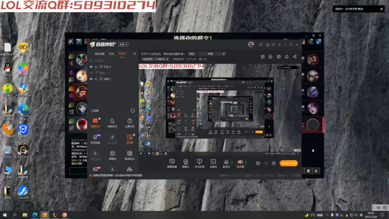The width and height of the screenshot is (389, 219).
Task: Show the hidden first source in list
Action: 91,60
